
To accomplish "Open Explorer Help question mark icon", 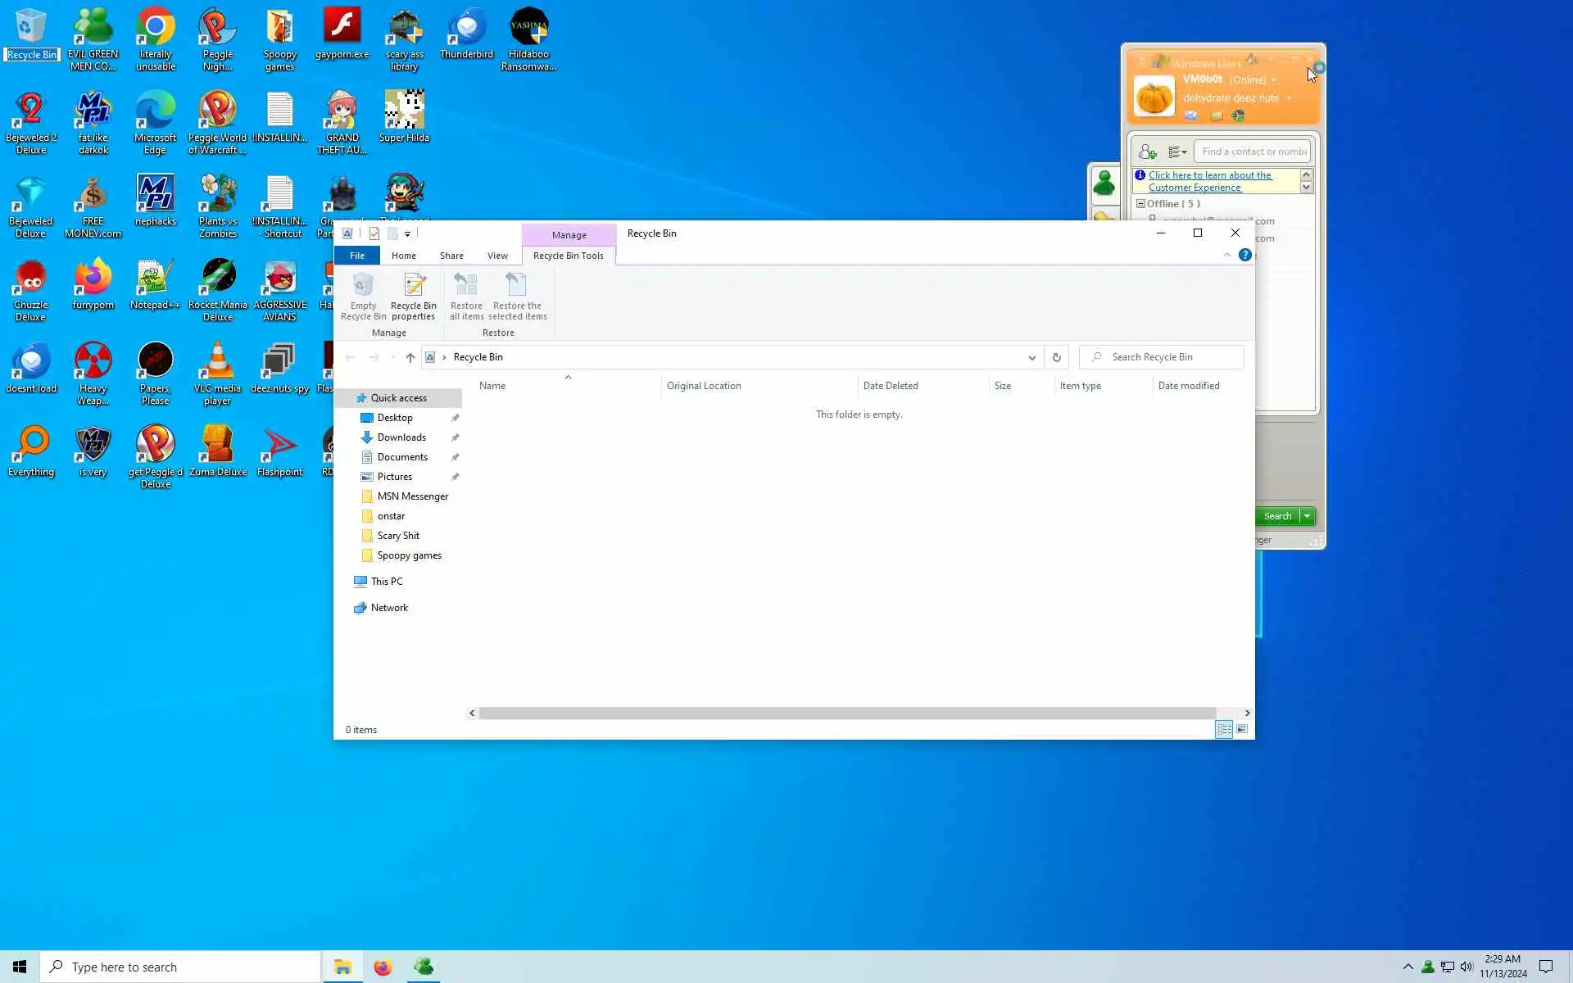I will tap(1244, 255).
